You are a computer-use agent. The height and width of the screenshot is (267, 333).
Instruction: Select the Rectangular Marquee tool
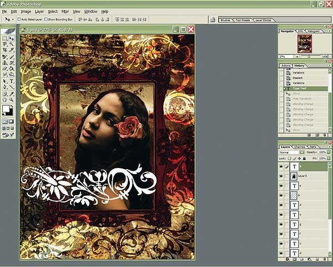pos(5,39)
